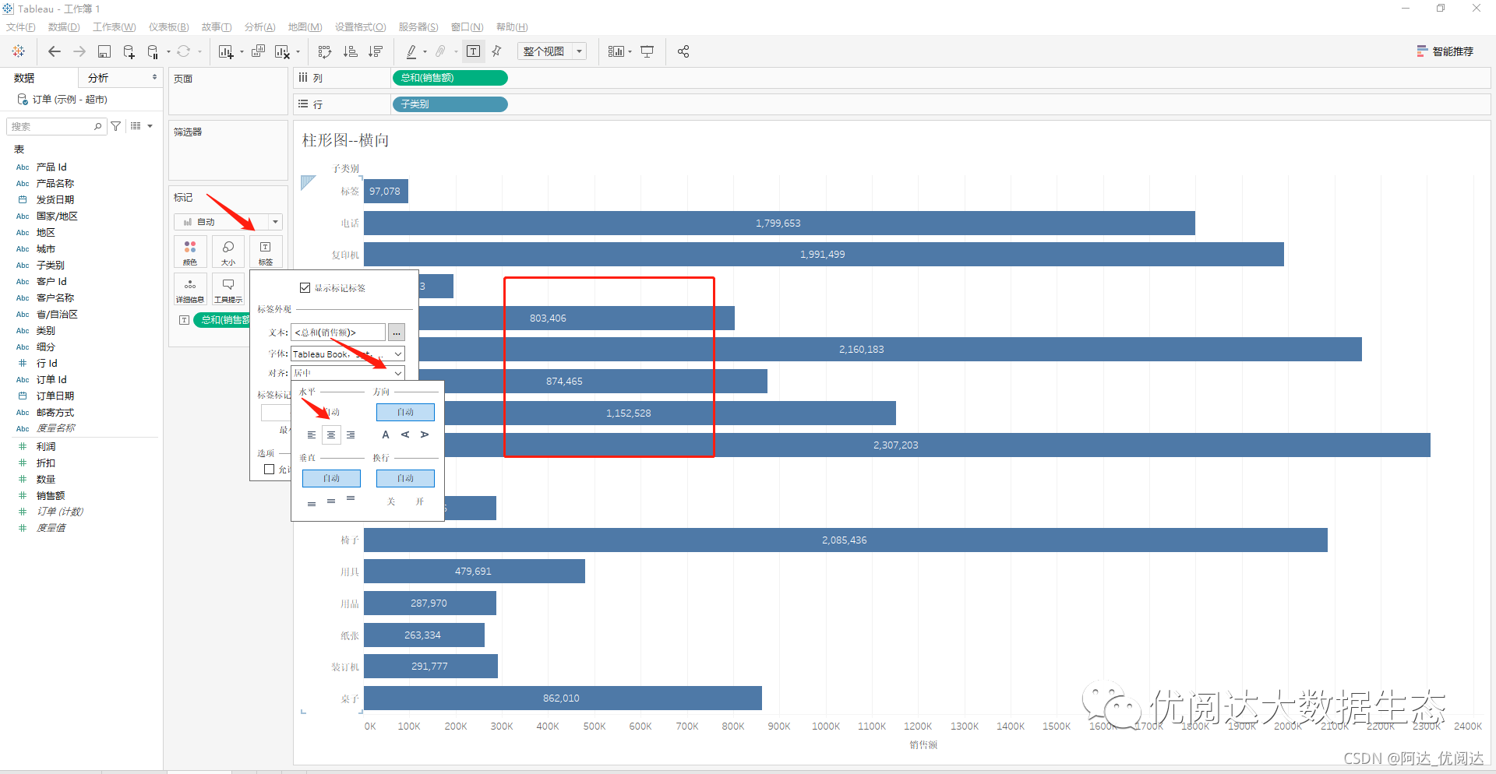
Task: Click the highlight pen icon
Action: (411, 51)
